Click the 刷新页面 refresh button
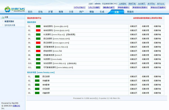Viewport: 169px width, 110px height. pos(132,4)
